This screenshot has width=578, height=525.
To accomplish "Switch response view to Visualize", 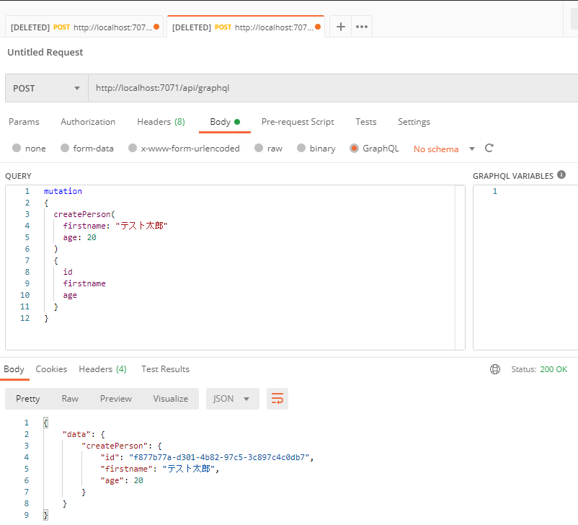I will (171, 399).
